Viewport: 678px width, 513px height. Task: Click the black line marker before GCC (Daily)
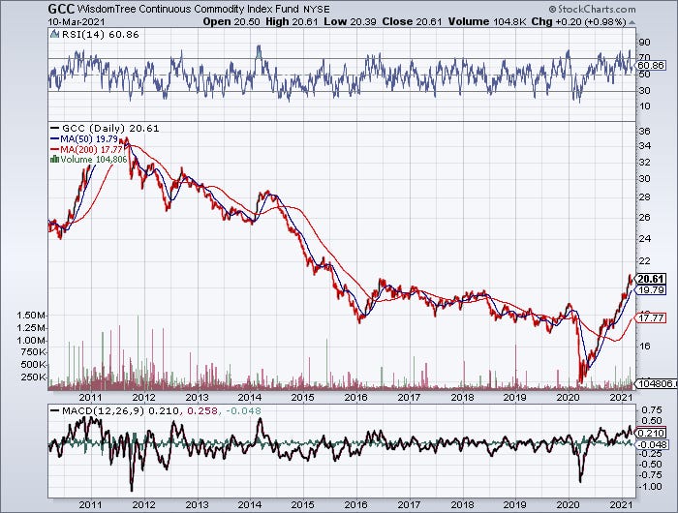click(54, 129)
